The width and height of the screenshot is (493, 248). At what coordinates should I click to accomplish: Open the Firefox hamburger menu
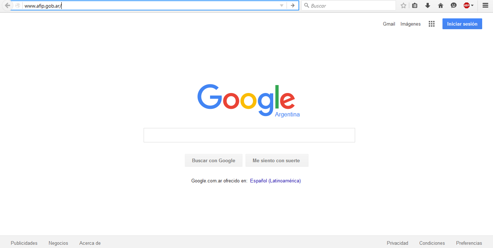(x=485, y=5)
